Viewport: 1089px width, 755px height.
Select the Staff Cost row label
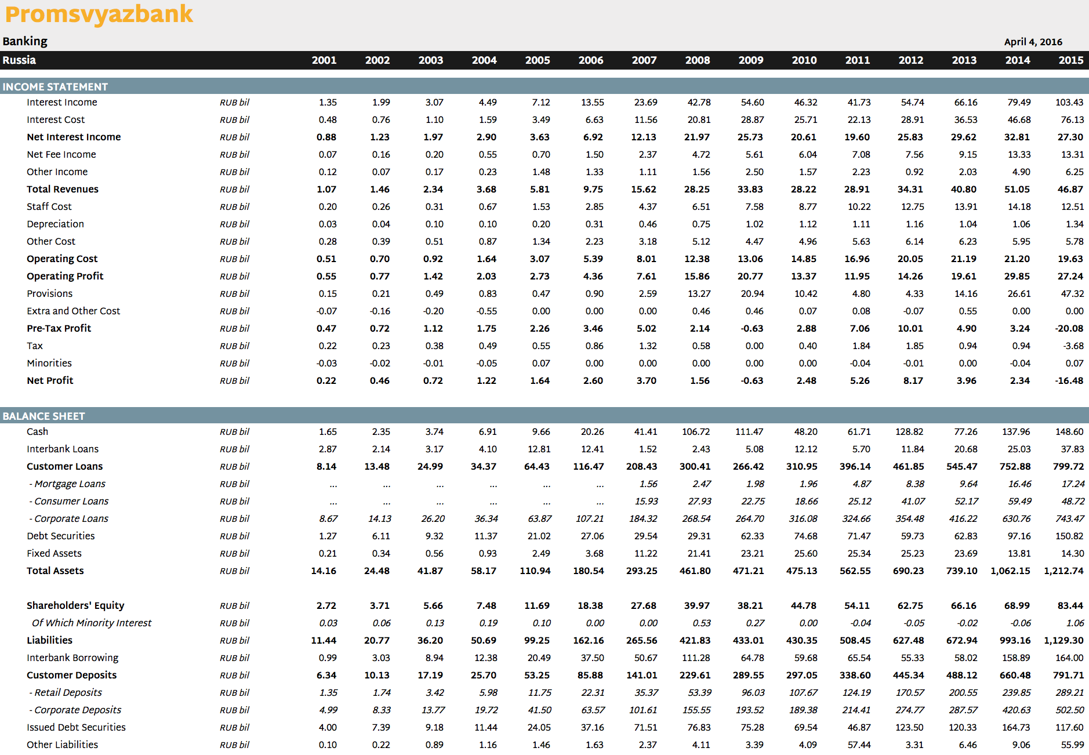coord(49,207)
